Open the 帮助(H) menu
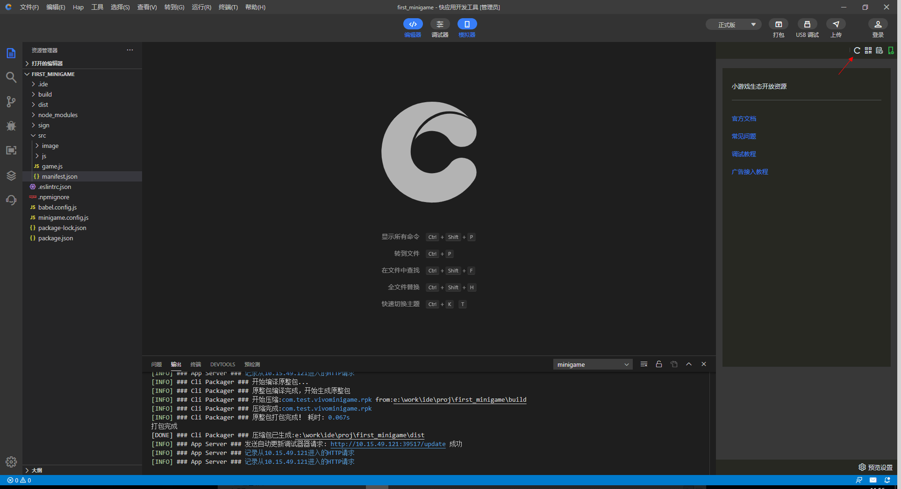 tap(255, 7)
